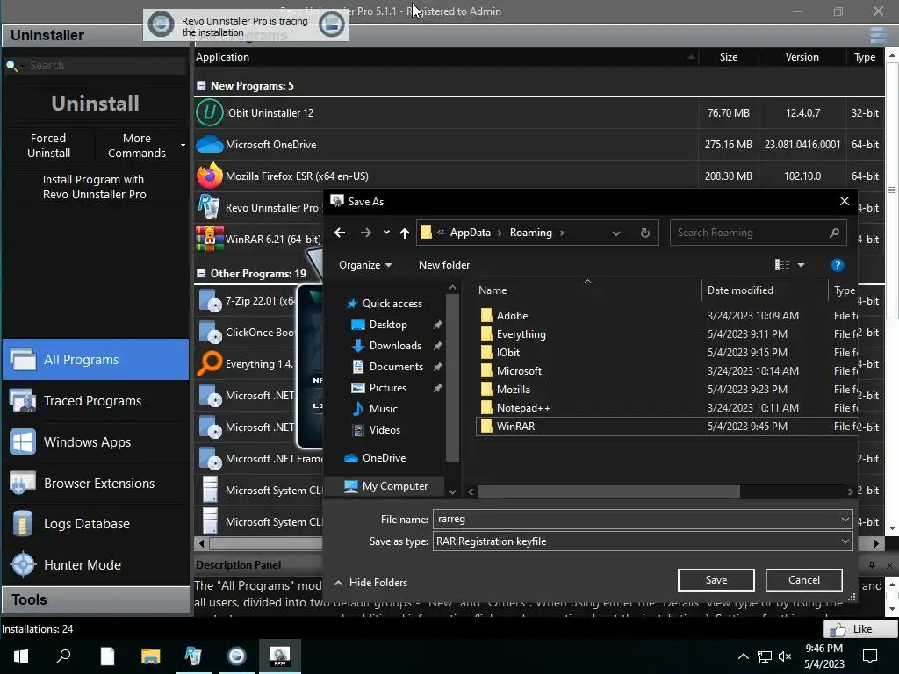Open Windows Start menu
The image size is (899, 674).
(21, 656)
